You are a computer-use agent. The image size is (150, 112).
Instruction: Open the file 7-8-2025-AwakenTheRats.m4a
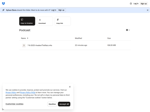pyautogui.click(x=40, y=45)
